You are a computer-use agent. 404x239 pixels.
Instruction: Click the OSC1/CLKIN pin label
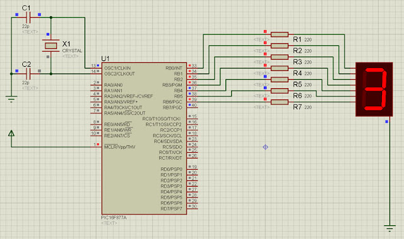click(x=117, y=69)
